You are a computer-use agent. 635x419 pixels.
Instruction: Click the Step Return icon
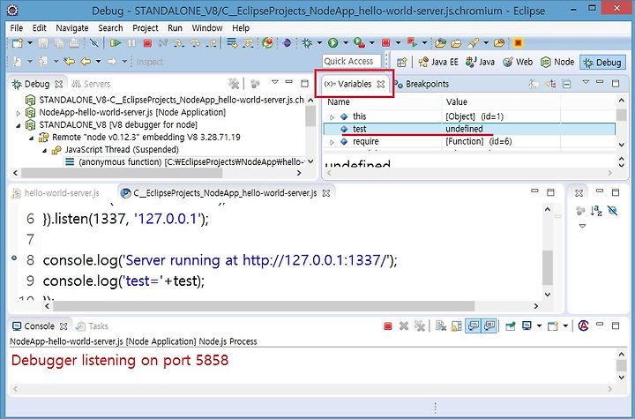point(212,43)
